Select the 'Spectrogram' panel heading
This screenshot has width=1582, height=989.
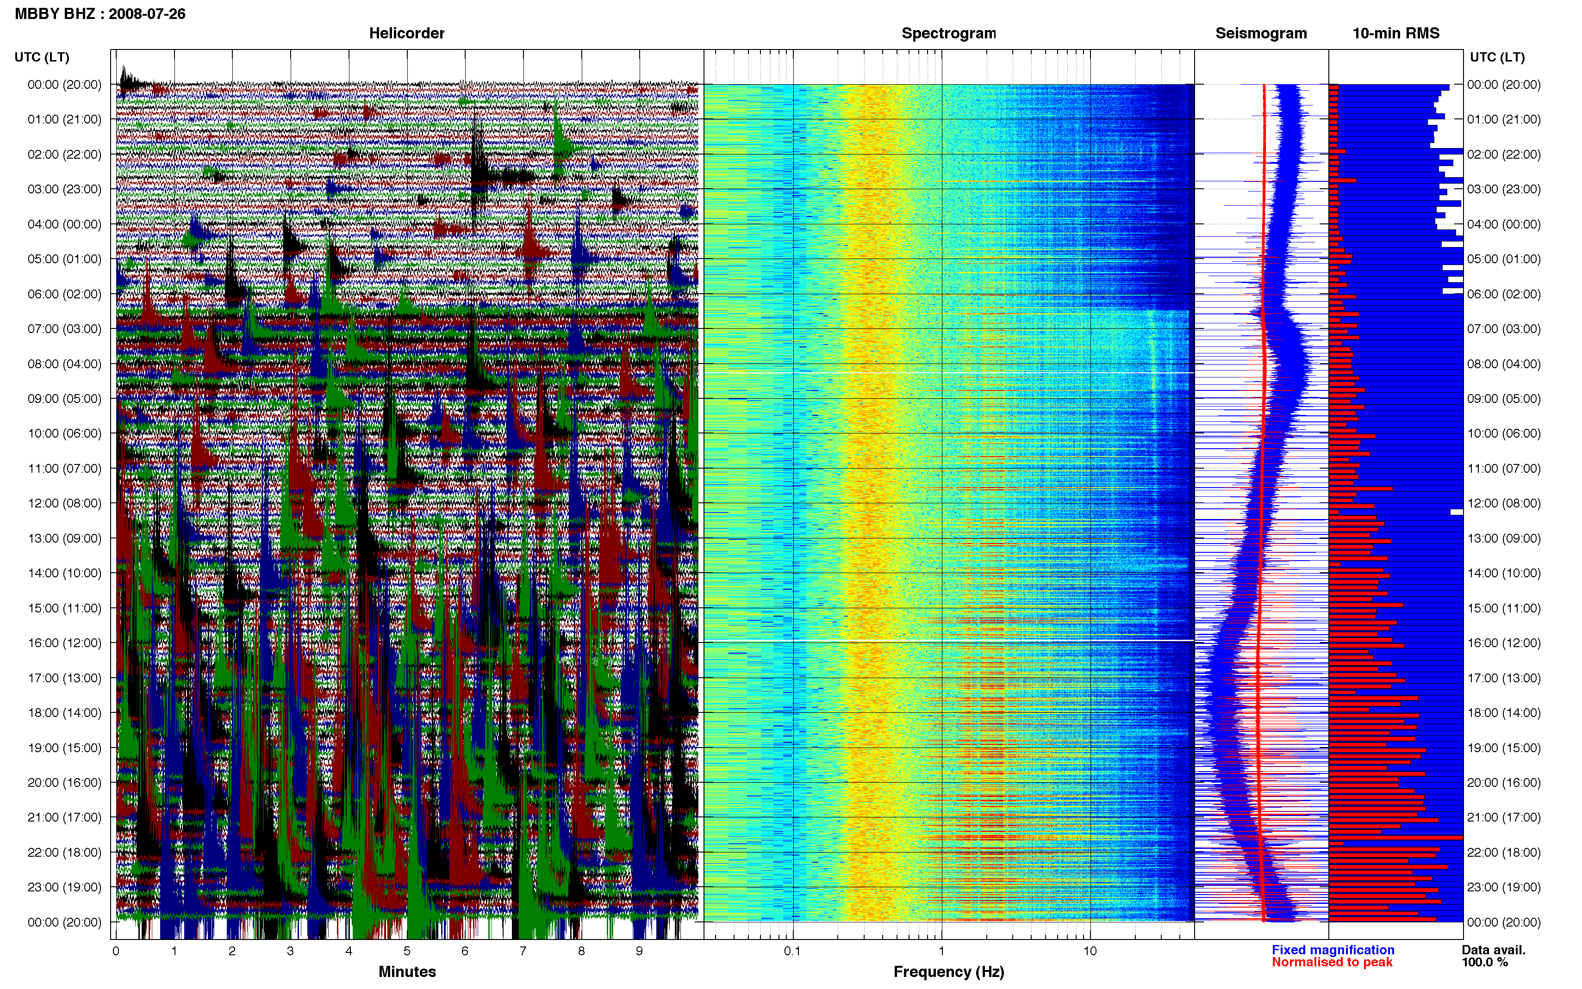coord(949,33)
